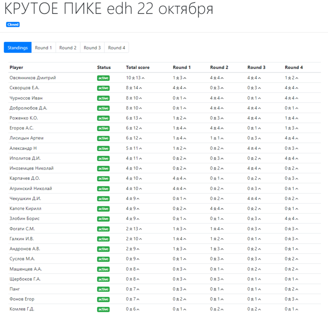Click single chevron icon in Роженко К.О. Round 4
The image size is (328, 314).
pyautogui.click(x=297, y=118)
